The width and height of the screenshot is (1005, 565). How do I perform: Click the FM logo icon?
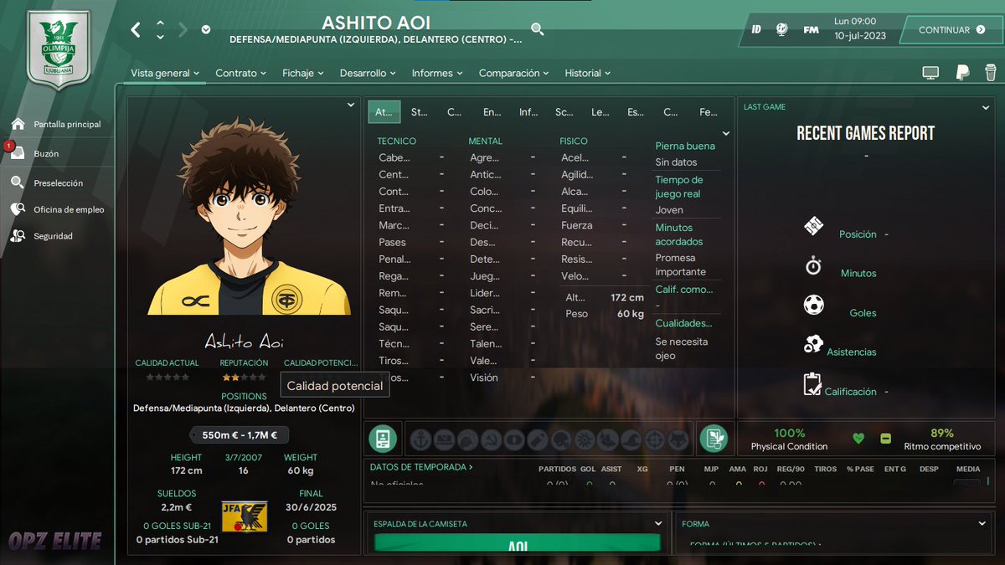[811, 29]
